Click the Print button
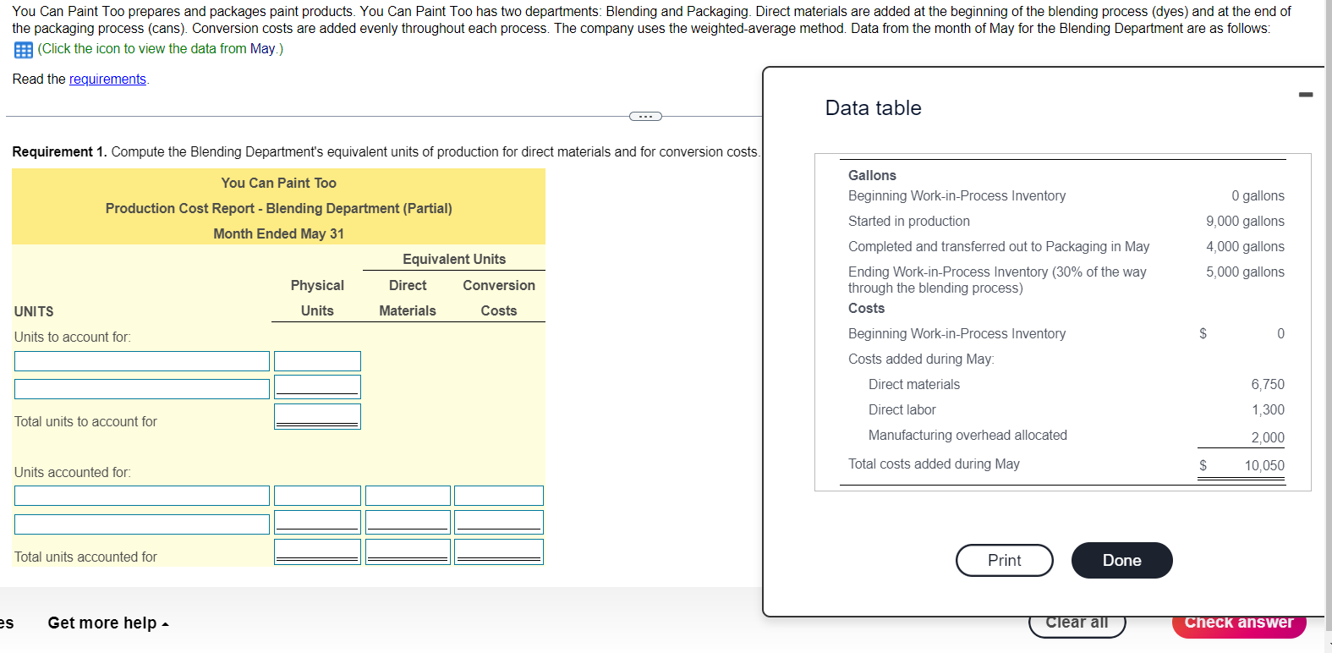1332x653 pixels. tap(1004, 560)
